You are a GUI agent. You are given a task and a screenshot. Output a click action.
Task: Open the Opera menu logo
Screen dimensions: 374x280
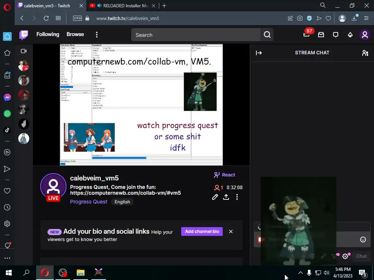coord(7,7)
